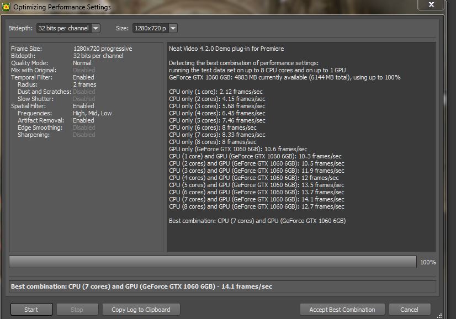Click the 'Detecting the best combination' log line
The height and width of the screenshot is (319, 456).
(x=243, y=63)
